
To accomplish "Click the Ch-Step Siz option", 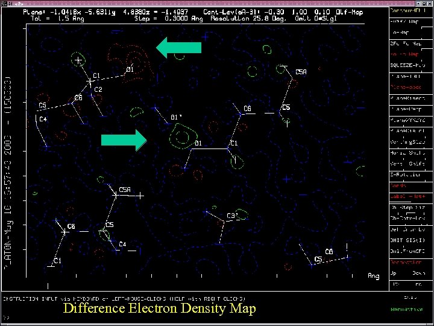I will pos(407,207).
